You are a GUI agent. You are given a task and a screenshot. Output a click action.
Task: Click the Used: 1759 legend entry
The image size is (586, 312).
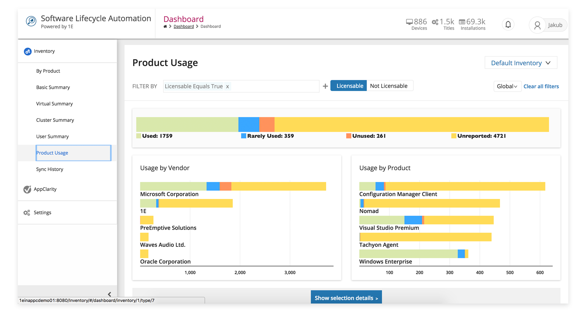(x=154, y=136)
